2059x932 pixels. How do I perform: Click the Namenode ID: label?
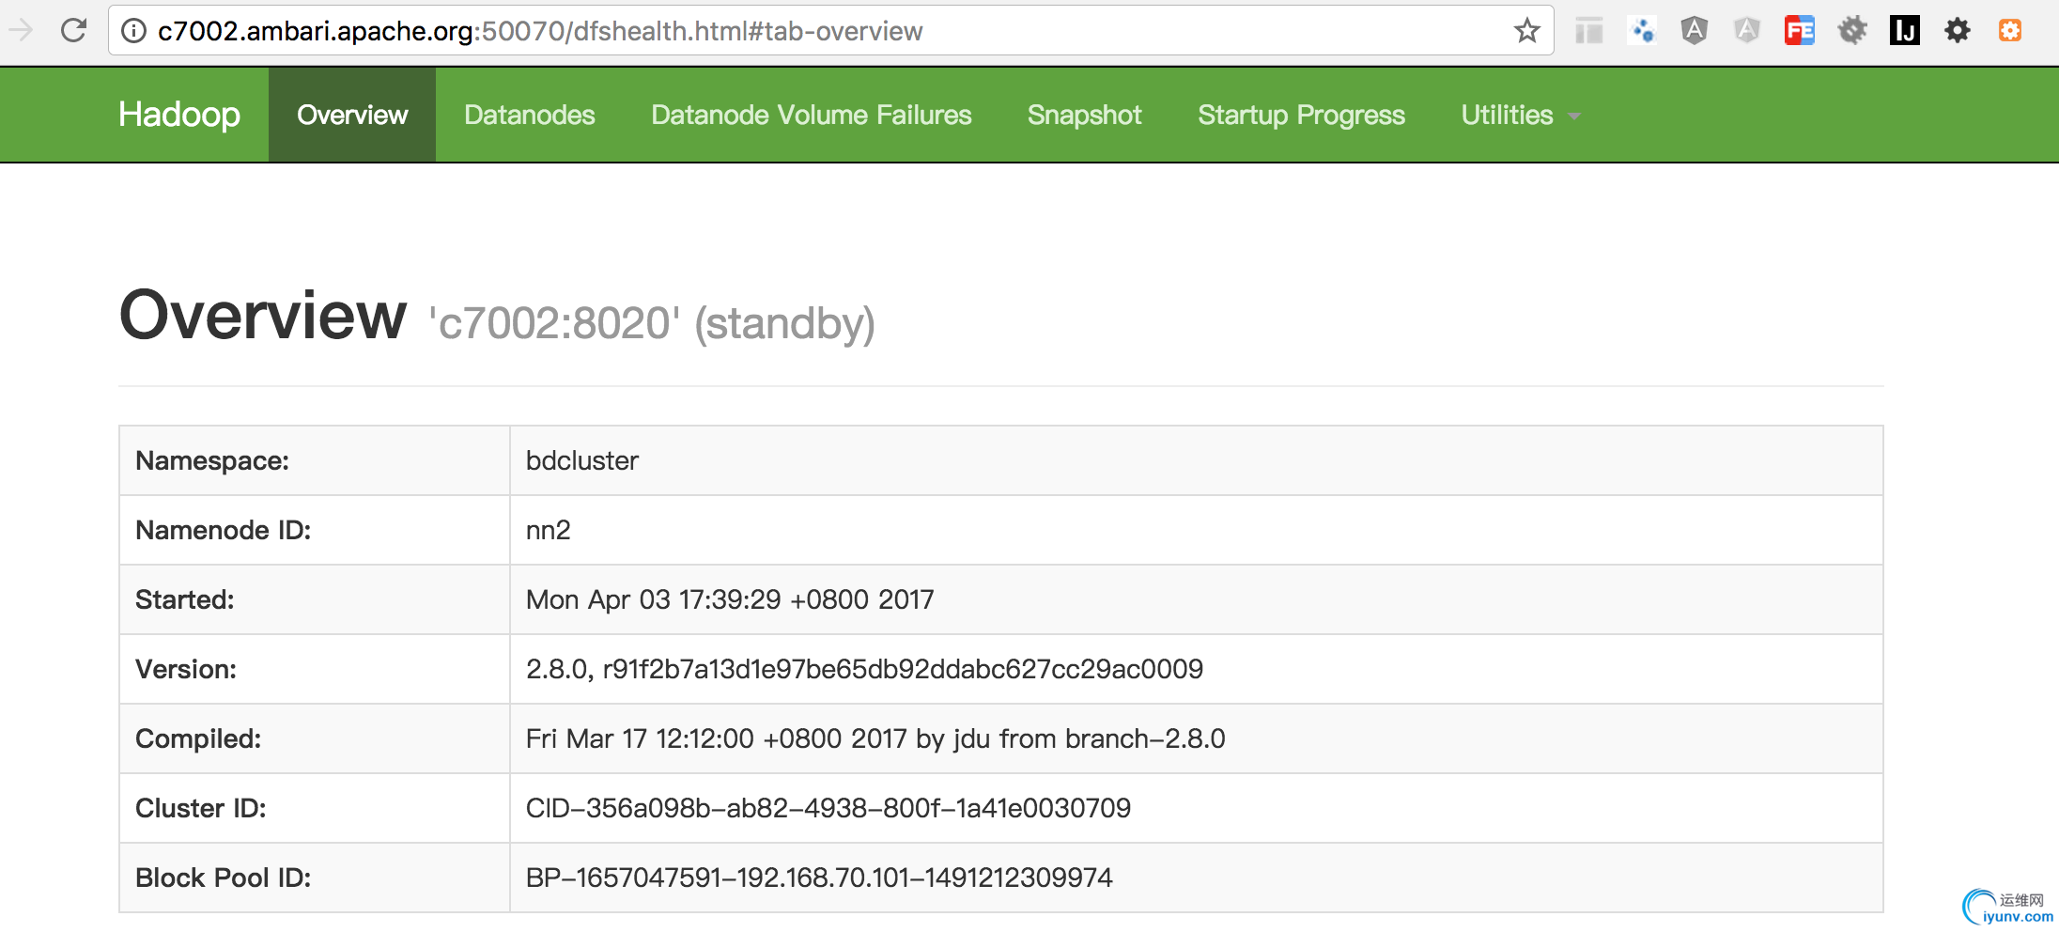224,530
